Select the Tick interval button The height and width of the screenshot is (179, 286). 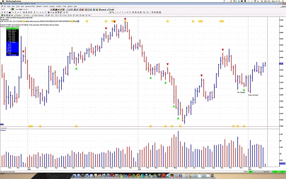click(x=89, y=15)
